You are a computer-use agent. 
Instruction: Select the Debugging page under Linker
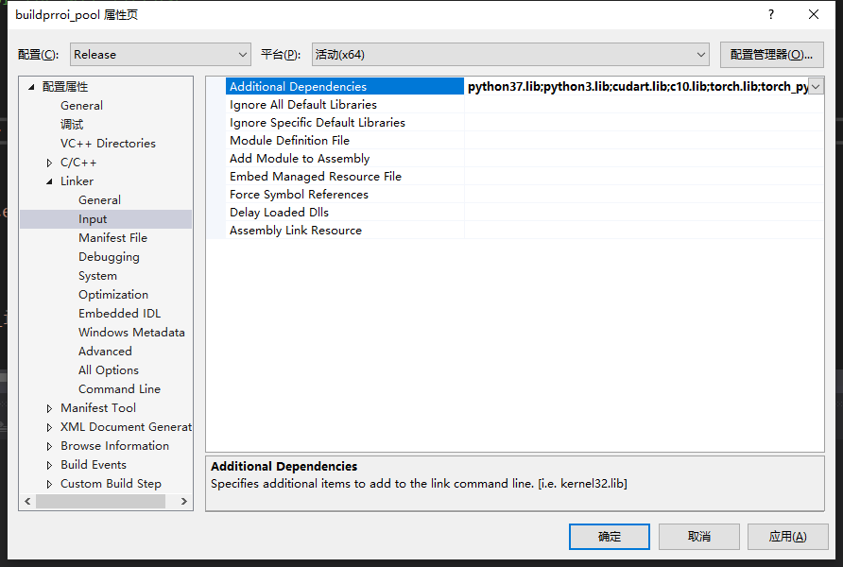pyautogui.click(x=109, y=256)
